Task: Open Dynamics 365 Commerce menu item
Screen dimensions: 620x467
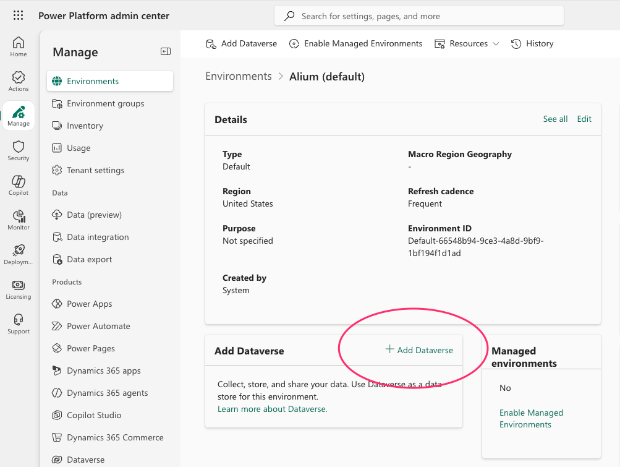Action: [x=110, y=437]
